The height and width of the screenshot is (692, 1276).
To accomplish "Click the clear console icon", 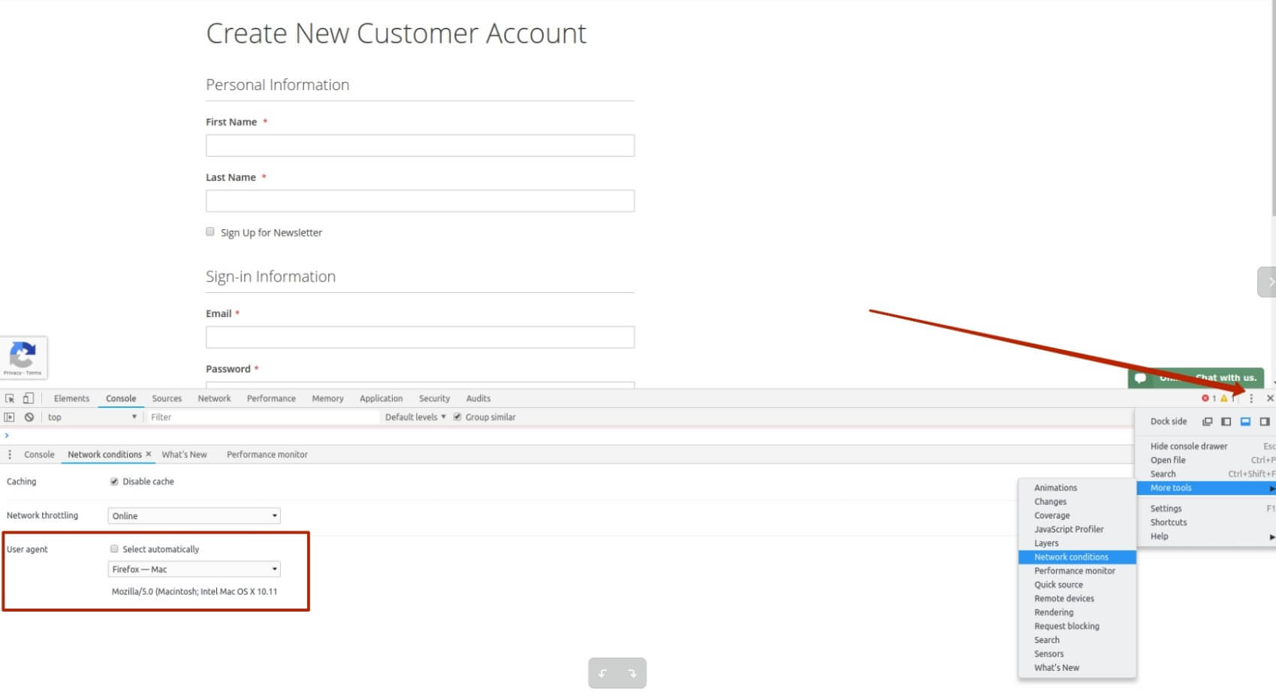I will 29,417.
